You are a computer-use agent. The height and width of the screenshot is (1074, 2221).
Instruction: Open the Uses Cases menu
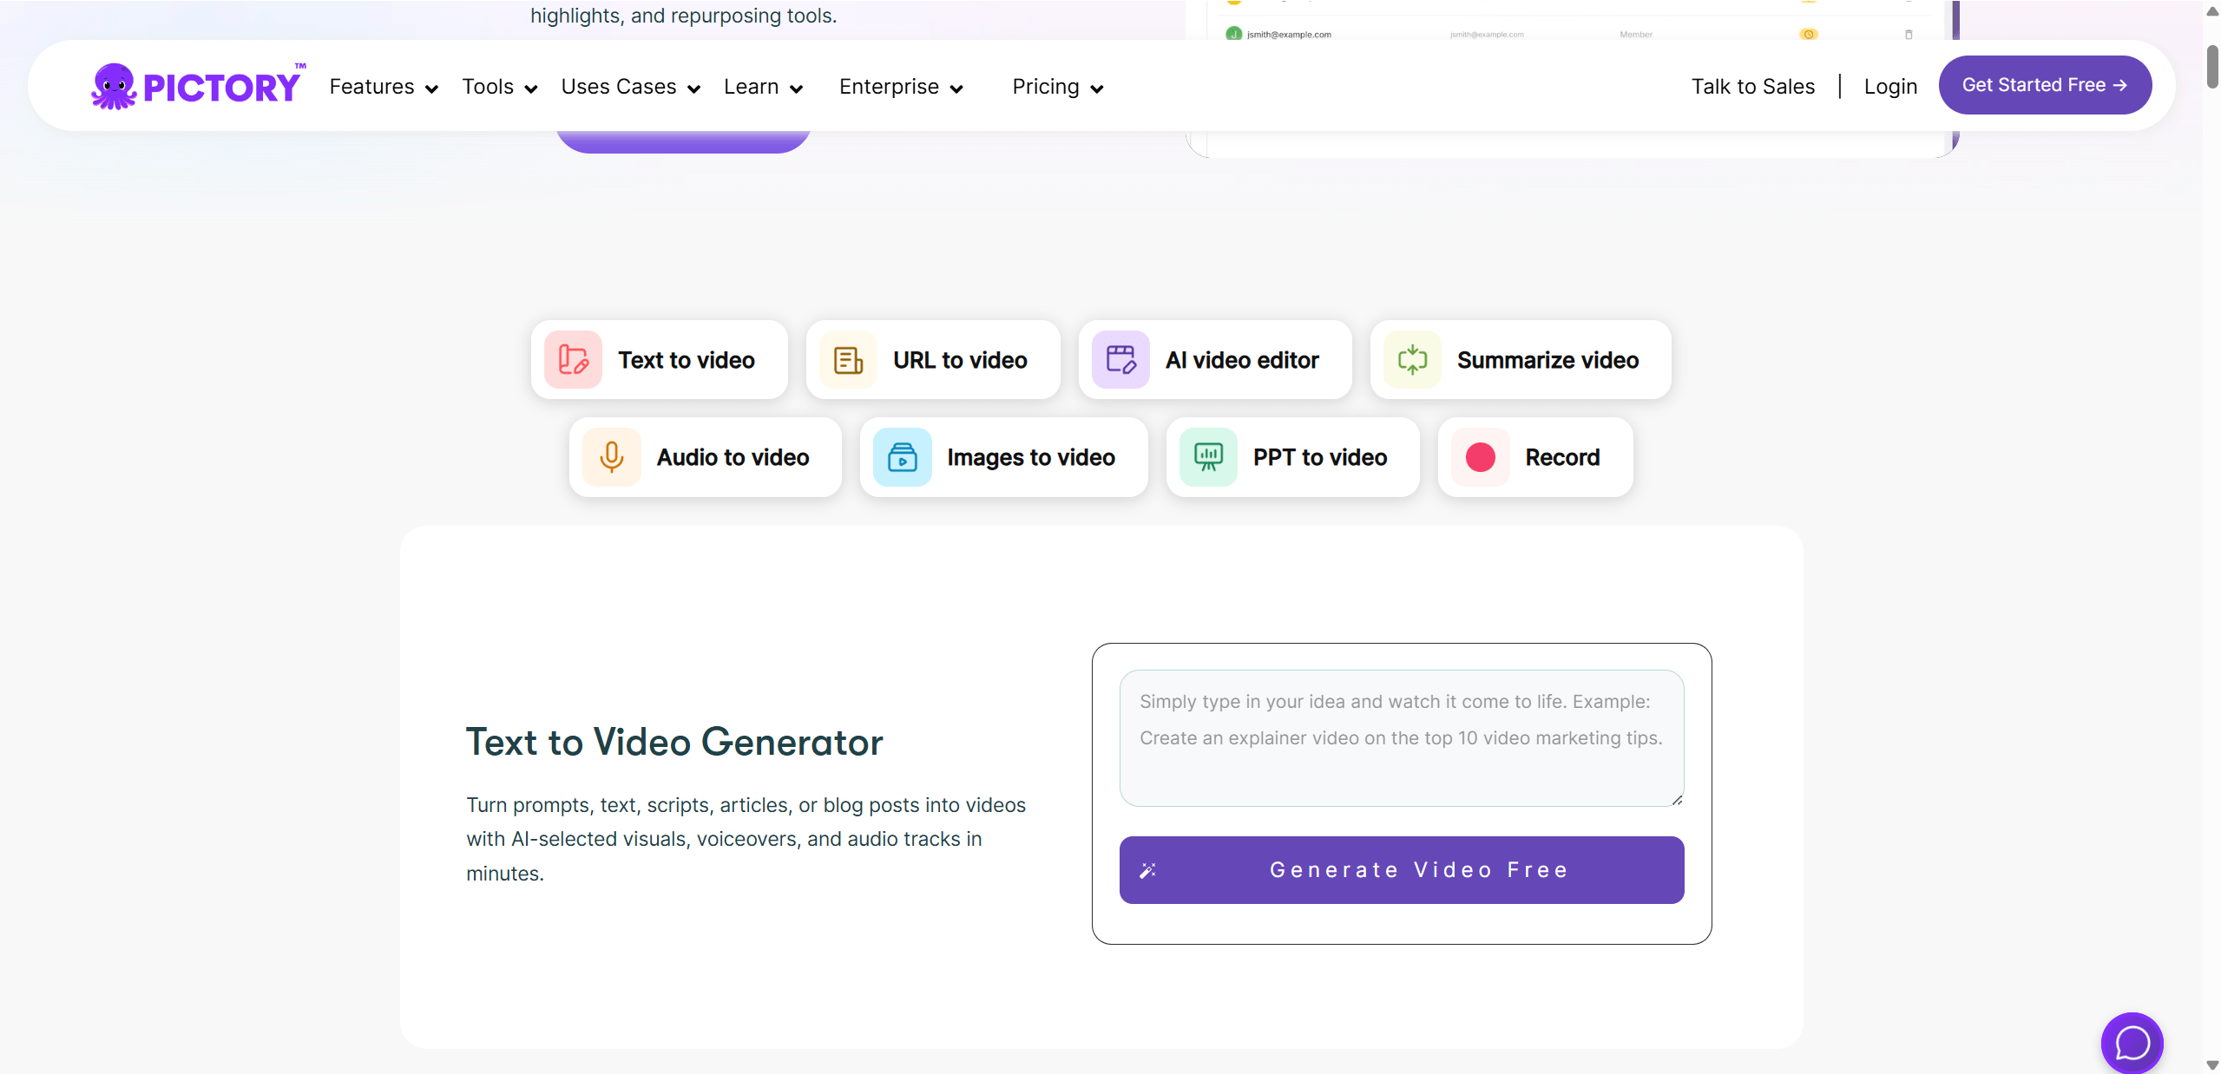coord(630,86)
